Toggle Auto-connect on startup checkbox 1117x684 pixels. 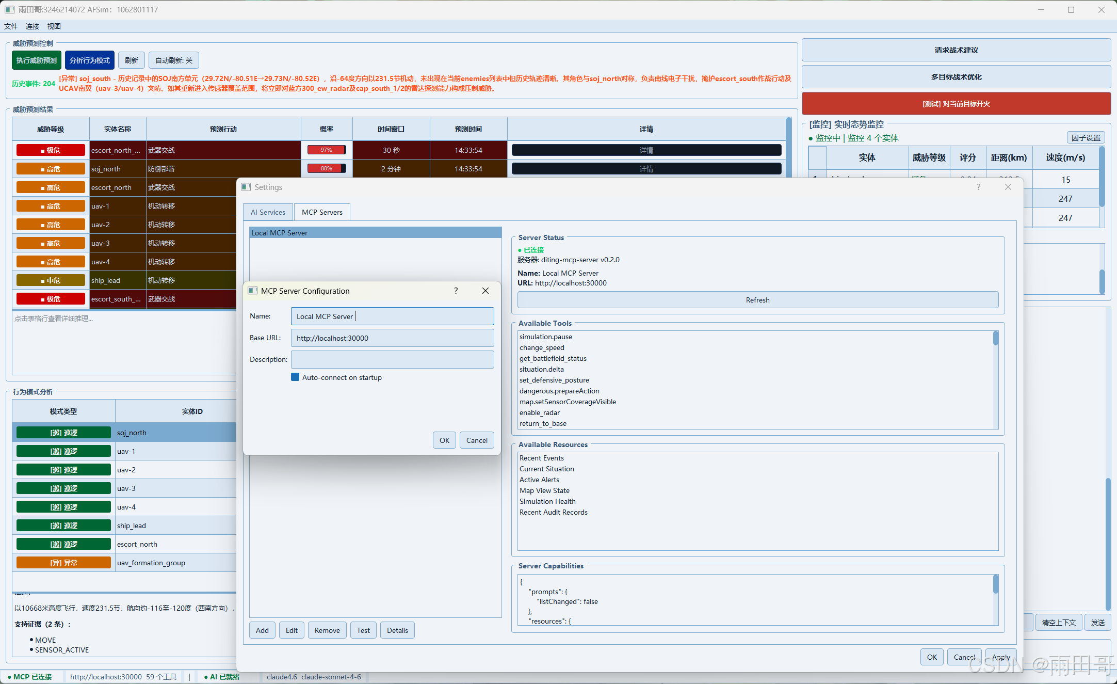point(295,377)
